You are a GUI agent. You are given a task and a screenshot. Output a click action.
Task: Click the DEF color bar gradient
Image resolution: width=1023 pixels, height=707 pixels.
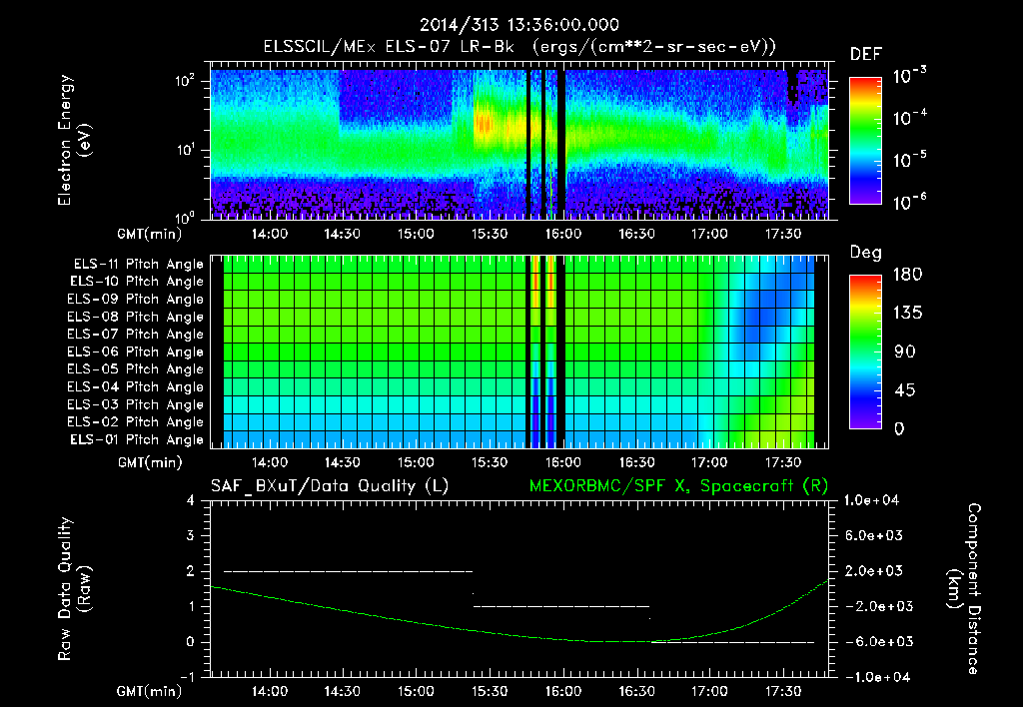pos(865,141)
